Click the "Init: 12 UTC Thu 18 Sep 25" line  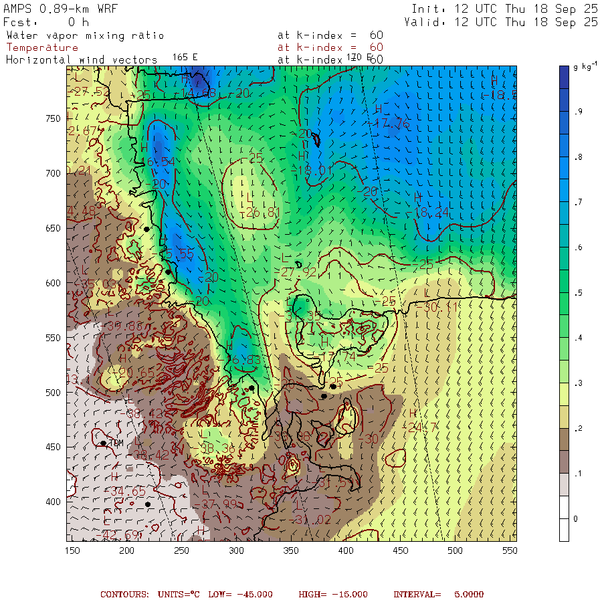coord(504,9)
